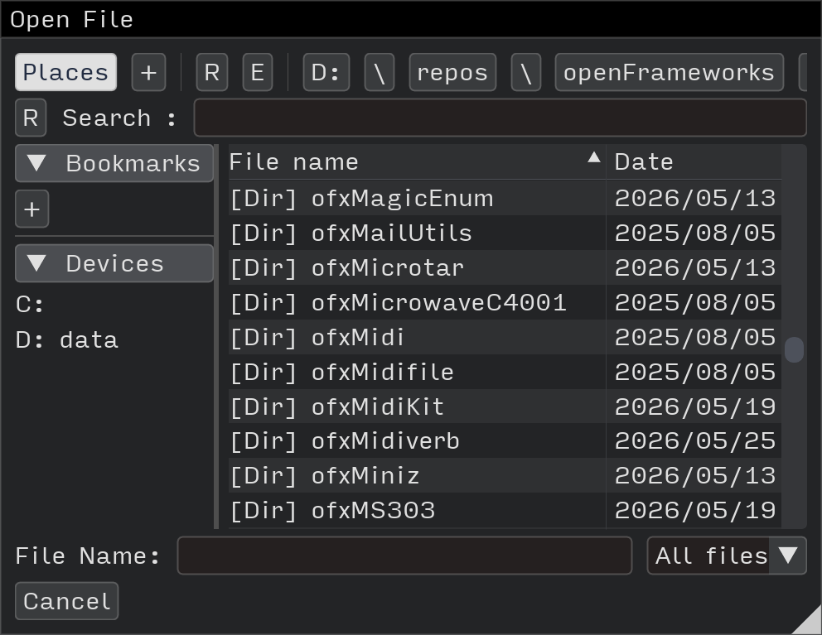Click the 2026/05/25 date of ofxMidiverb
The height and width of the screenshot is (635, 822).
click(x=695, y=441)
